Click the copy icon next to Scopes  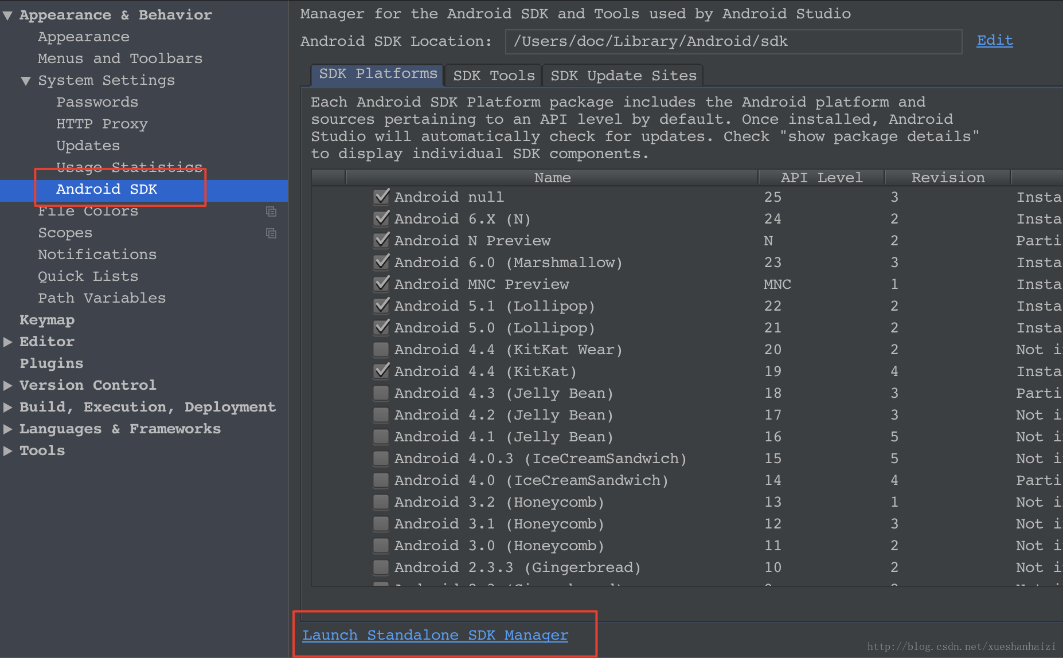point(271,233)
